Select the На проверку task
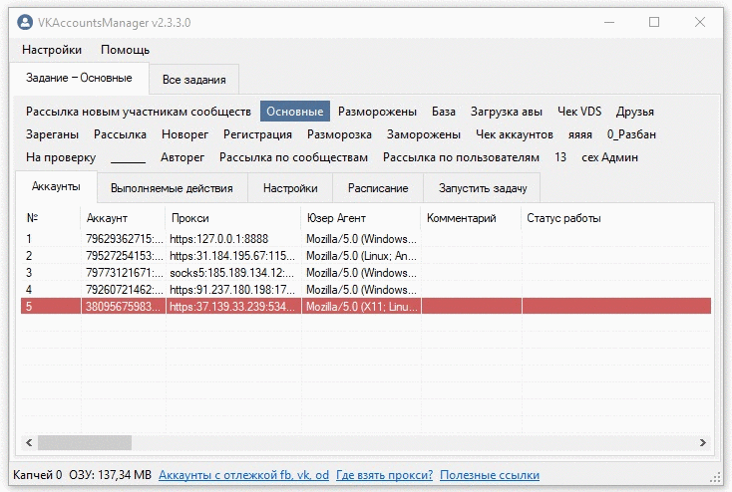Screen dimensions: 732x492 point(61,157)
